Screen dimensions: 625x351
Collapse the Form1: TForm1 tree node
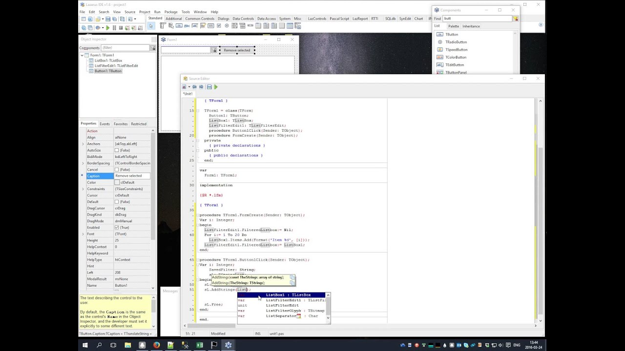coord(82,56)
